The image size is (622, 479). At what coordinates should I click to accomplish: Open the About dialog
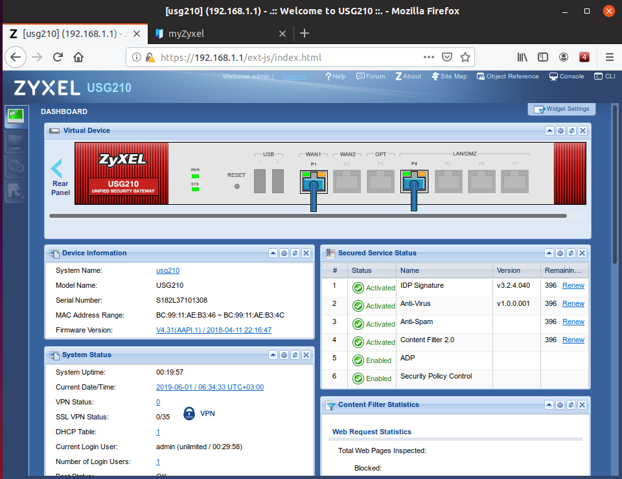[x=408, y=76]
